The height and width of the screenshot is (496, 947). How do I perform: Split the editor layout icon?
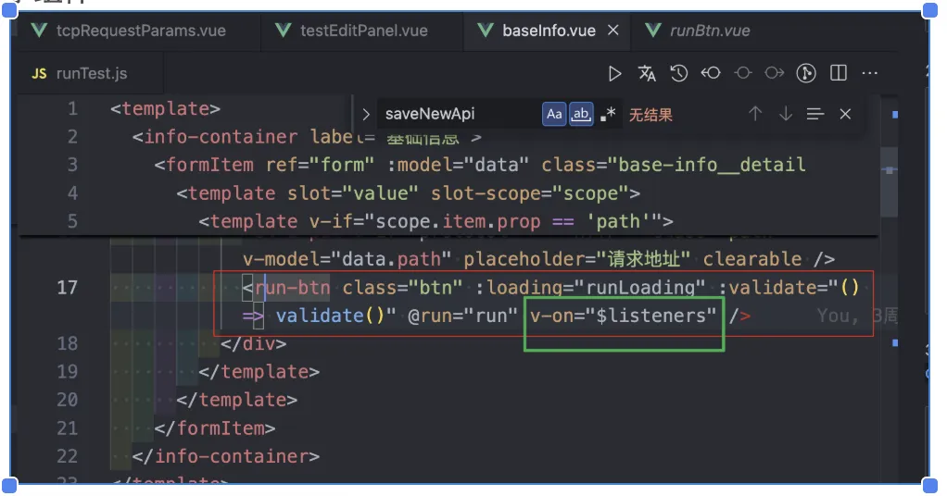click(x=839, y=73)
